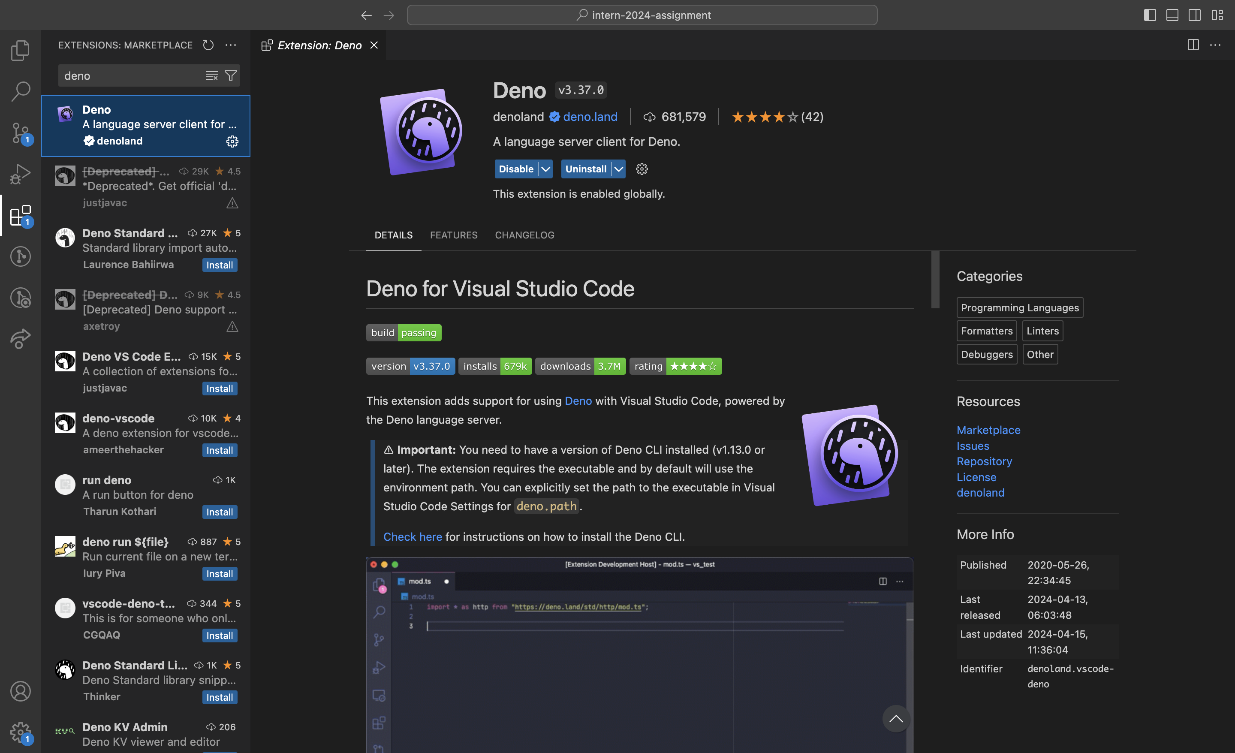Expand the Disable button dropdown arrow

pos(545,169)
